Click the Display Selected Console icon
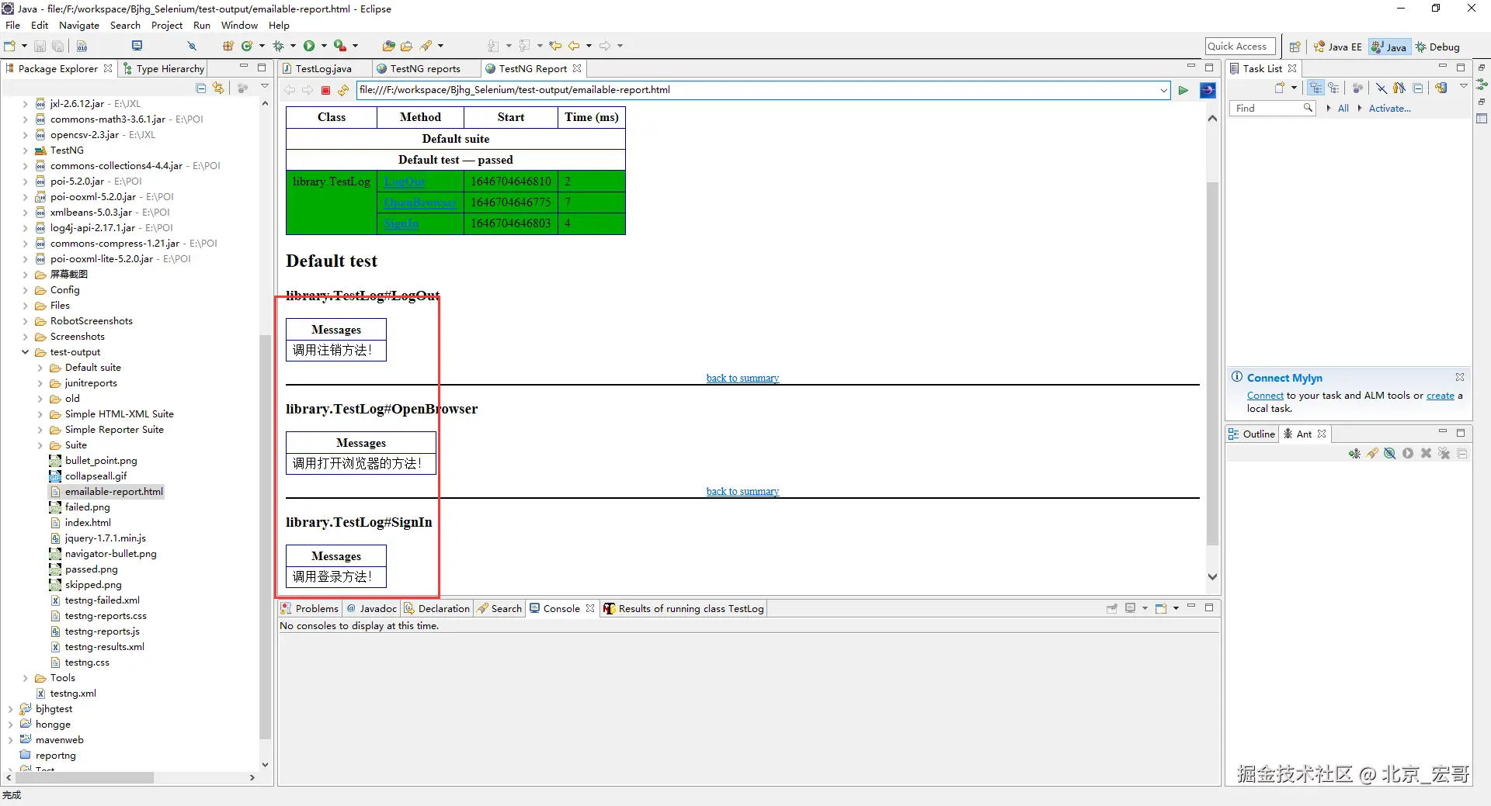Image resolution: width=1491 pixels, height=806 pixels. pyautogui.click(x=1131, y=608)
